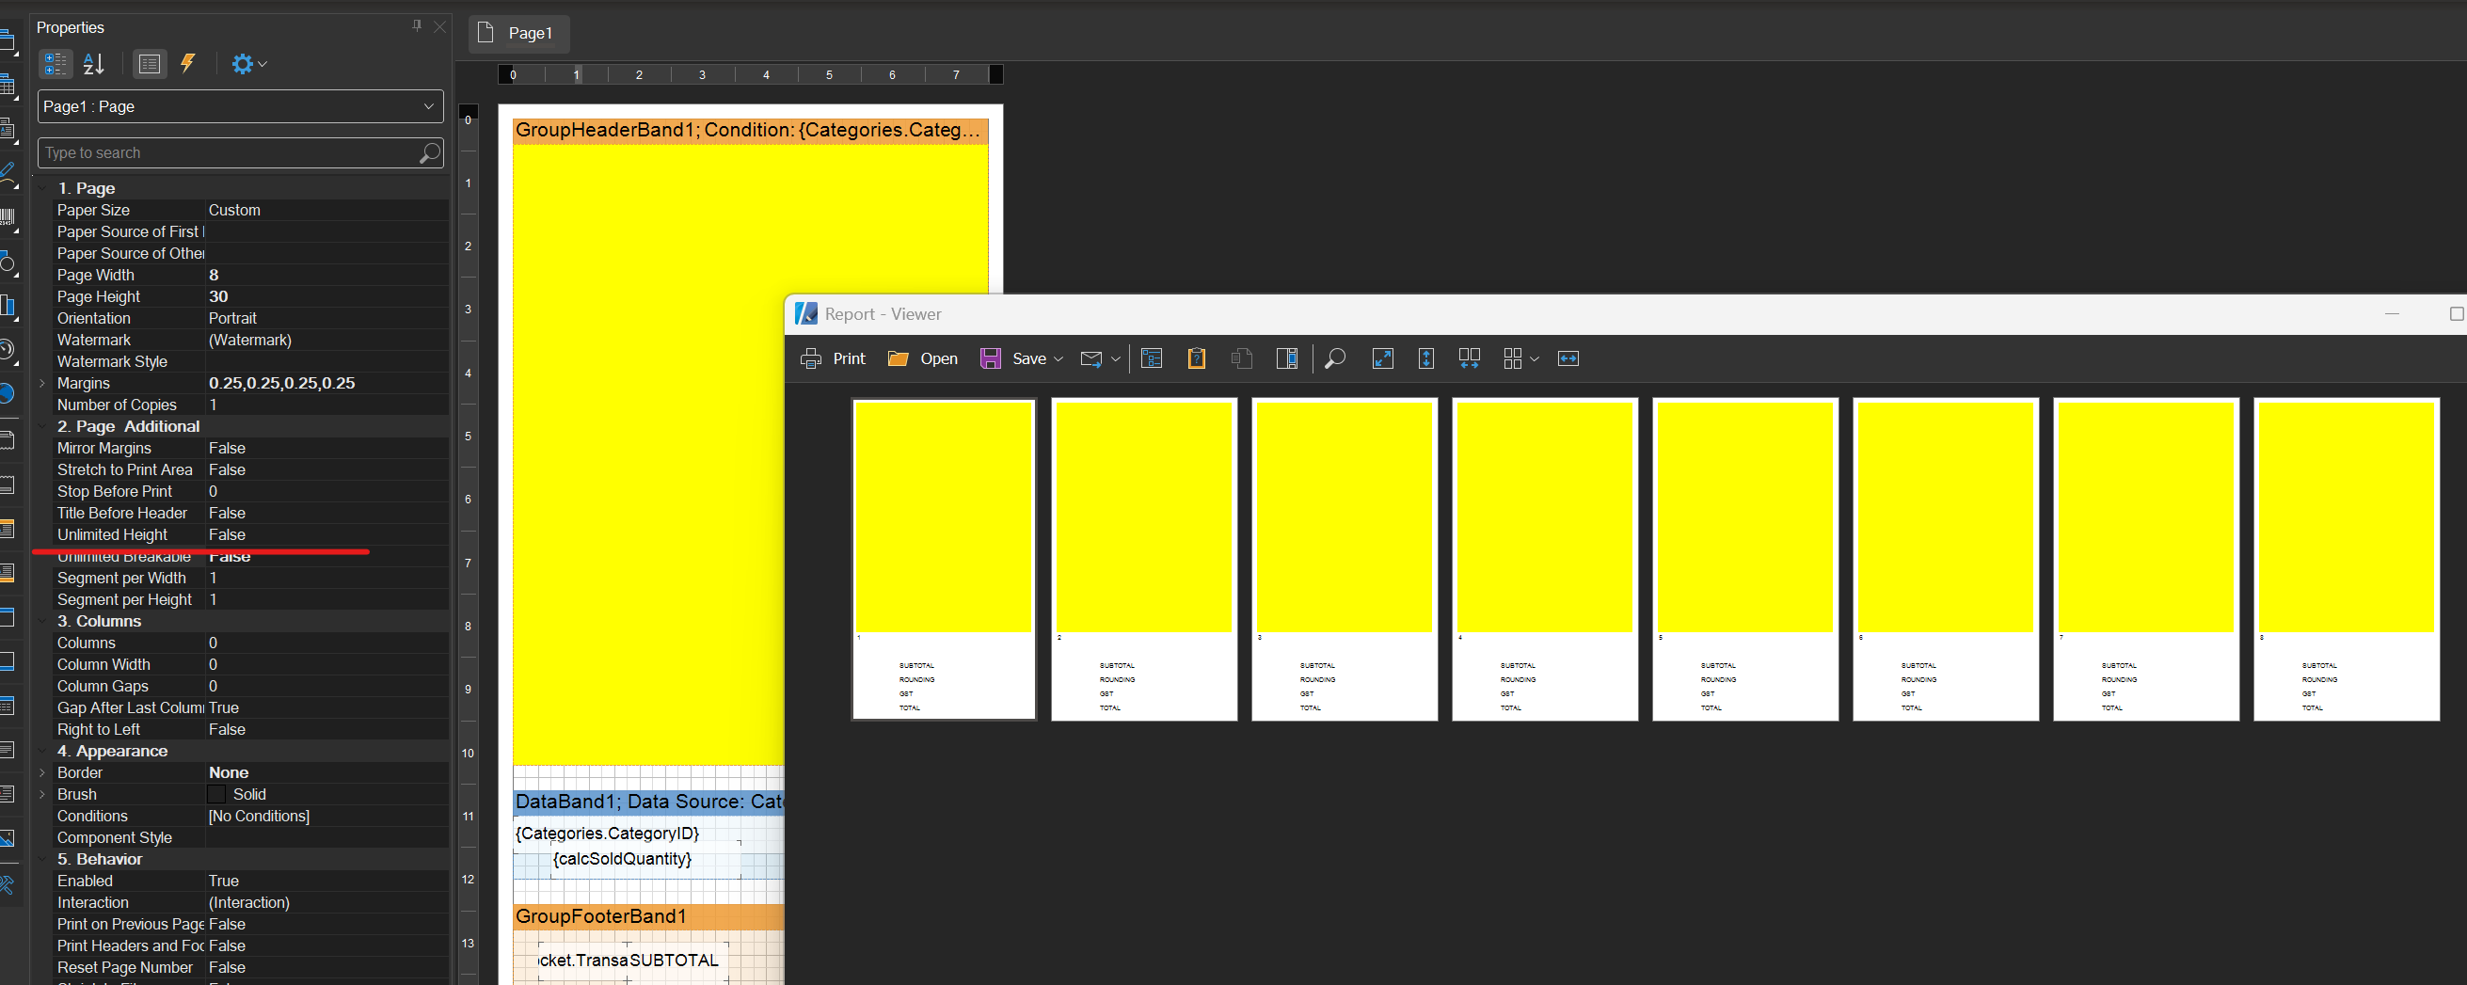Image resolution: width=2467 pixels, height=985 pixels.
Task: Switch Properties to categorized view
Action: click(56, 64)
